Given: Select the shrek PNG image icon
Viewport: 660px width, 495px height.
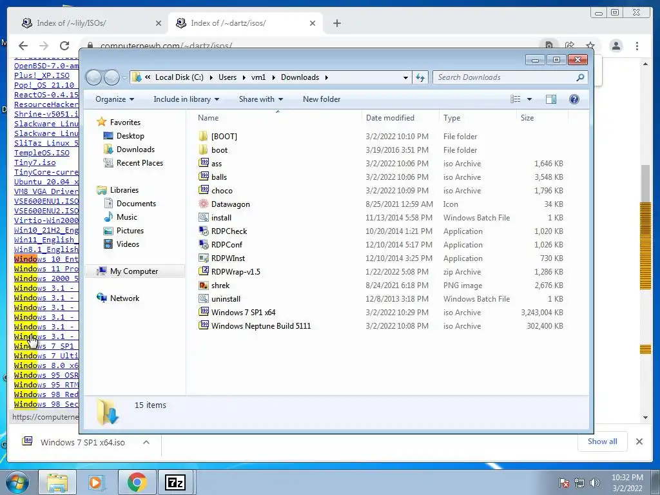Looking at the screenshot, I should [x=203, y=286].
